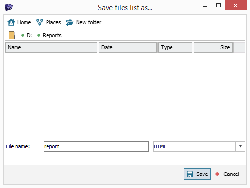Sort files by the Name column

click(51, 47)
